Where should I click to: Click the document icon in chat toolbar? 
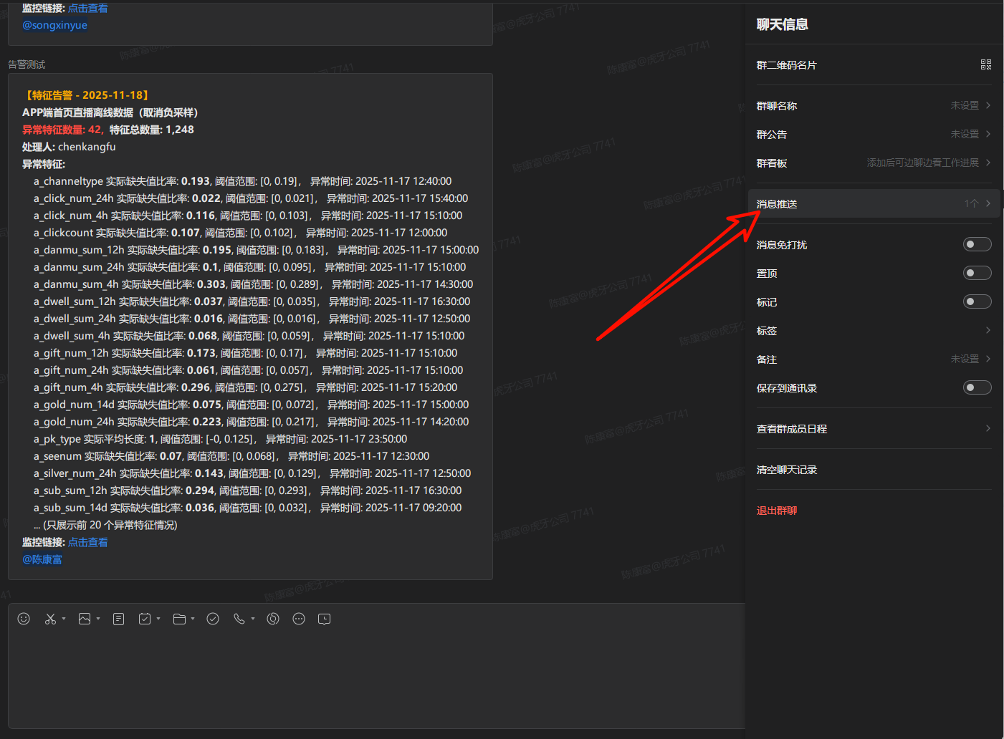click(119, 619)
